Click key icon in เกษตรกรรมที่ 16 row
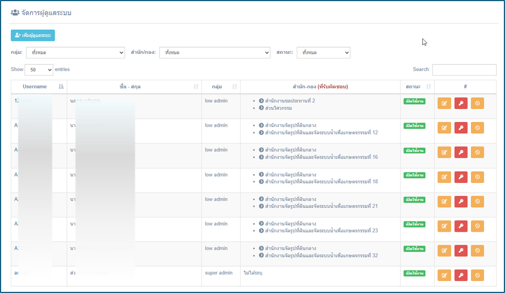The height and width of the screenshot is (293, 505). pos(461,153)
